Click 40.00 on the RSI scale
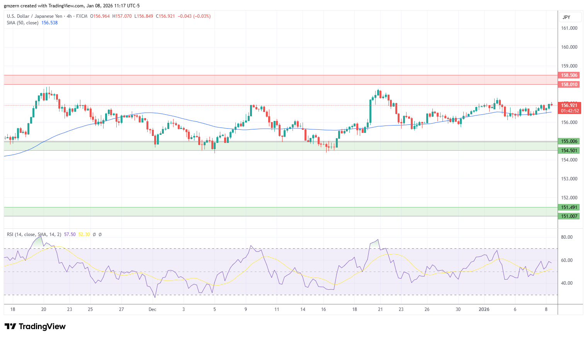The width and height of the screenshot is (587, 338). [x=567, y=283]
